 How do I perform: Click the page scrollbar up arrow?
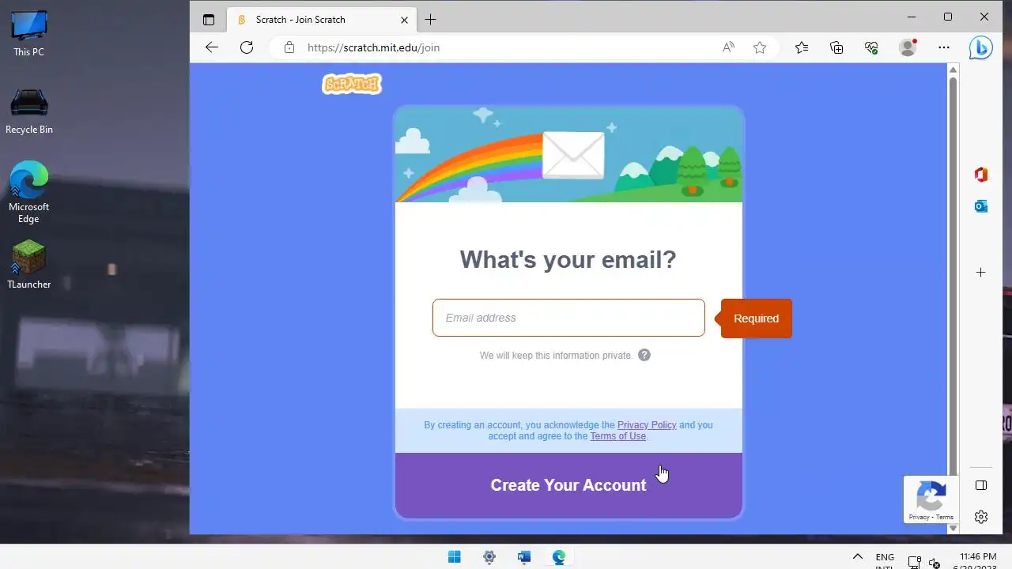[x=953, y=70]
